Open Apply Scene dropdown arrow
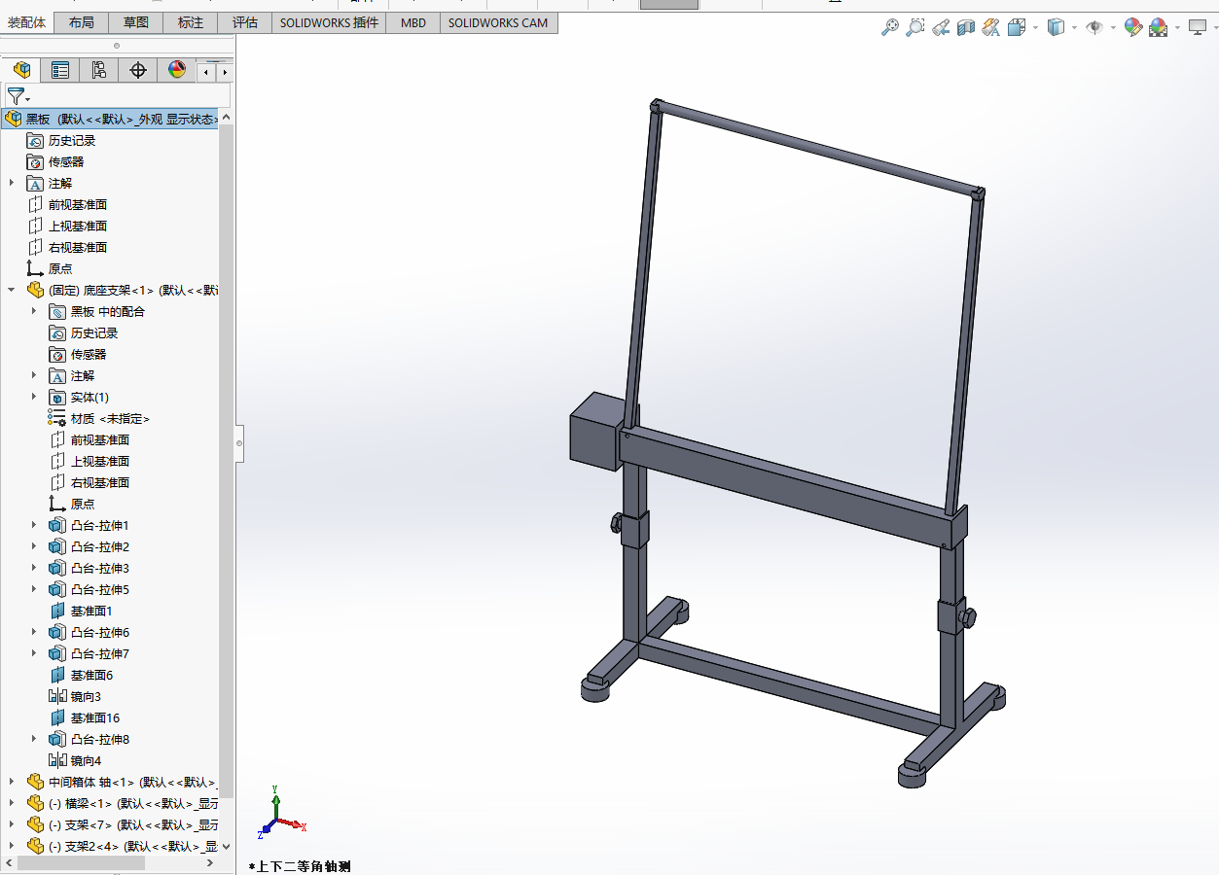Viewport: 1219px width, 875px height. click(x=1176, y=28)
